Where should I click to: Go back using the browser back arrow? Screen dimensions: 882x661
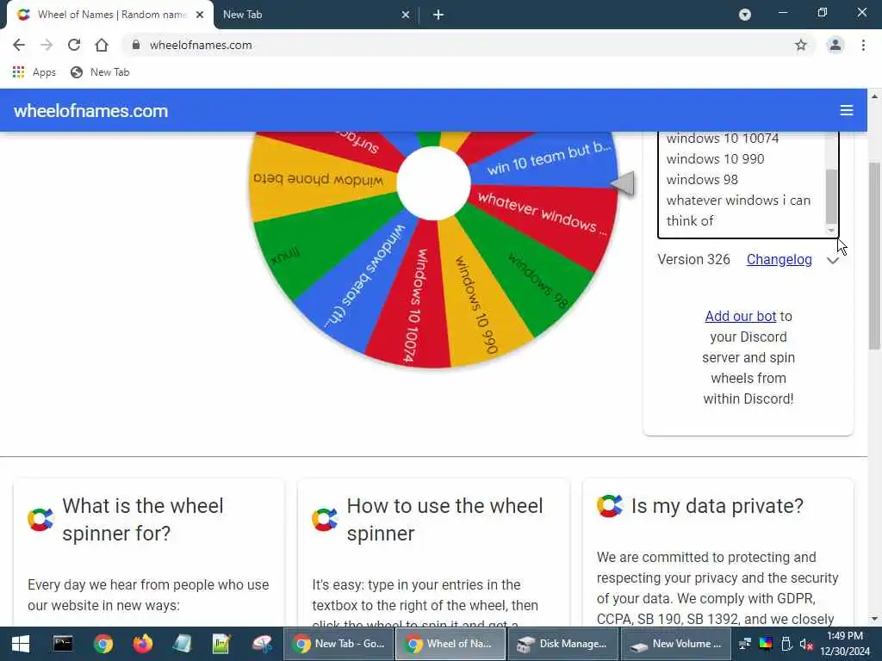tap(19, 45)
